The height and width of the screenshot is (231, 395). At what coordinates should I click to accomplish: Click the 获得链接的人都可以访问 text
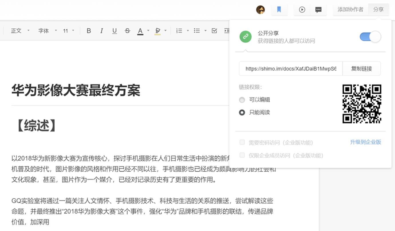[x=286, y=41]
